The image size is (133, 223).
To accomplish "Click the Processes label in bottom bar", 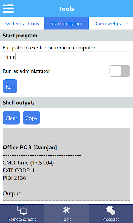I will [111, 219].
